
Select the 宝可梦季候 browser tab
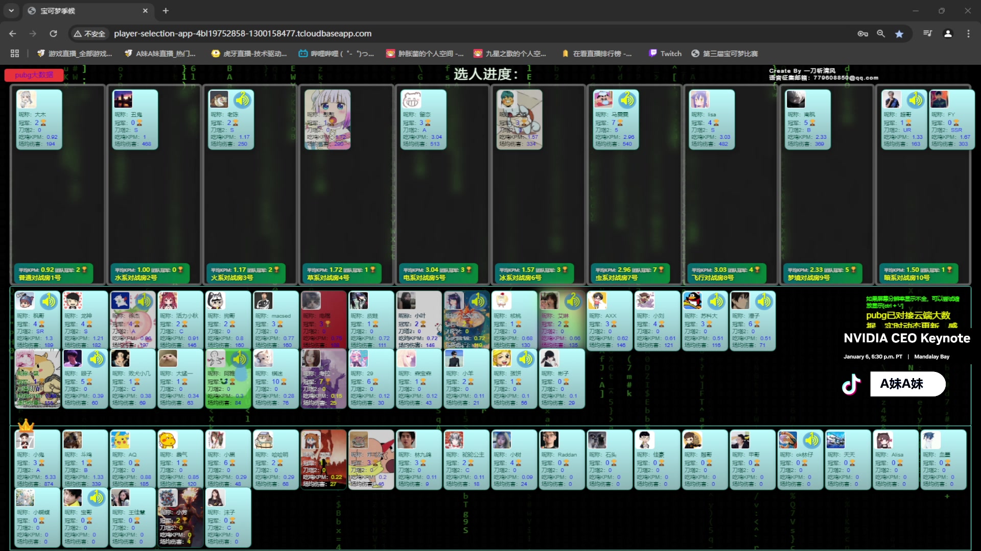click(x=87, y=11)
